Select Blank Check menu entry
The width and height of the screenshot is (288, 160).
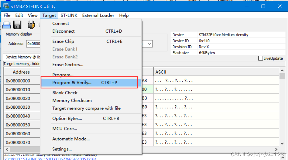(x=91, y=93)
